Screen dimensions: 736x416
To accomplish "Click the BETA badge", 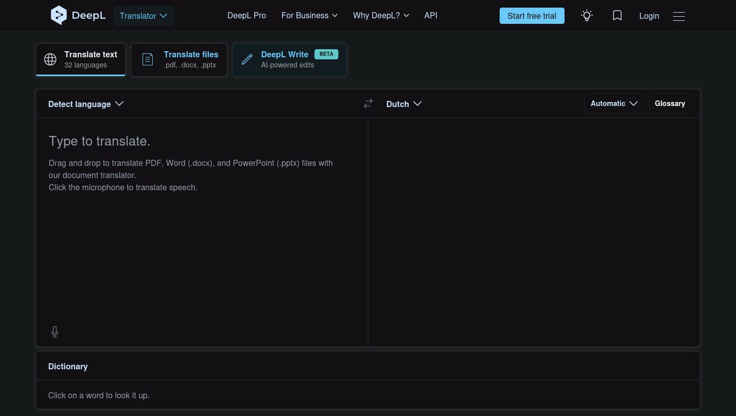I will coord(326,54).
